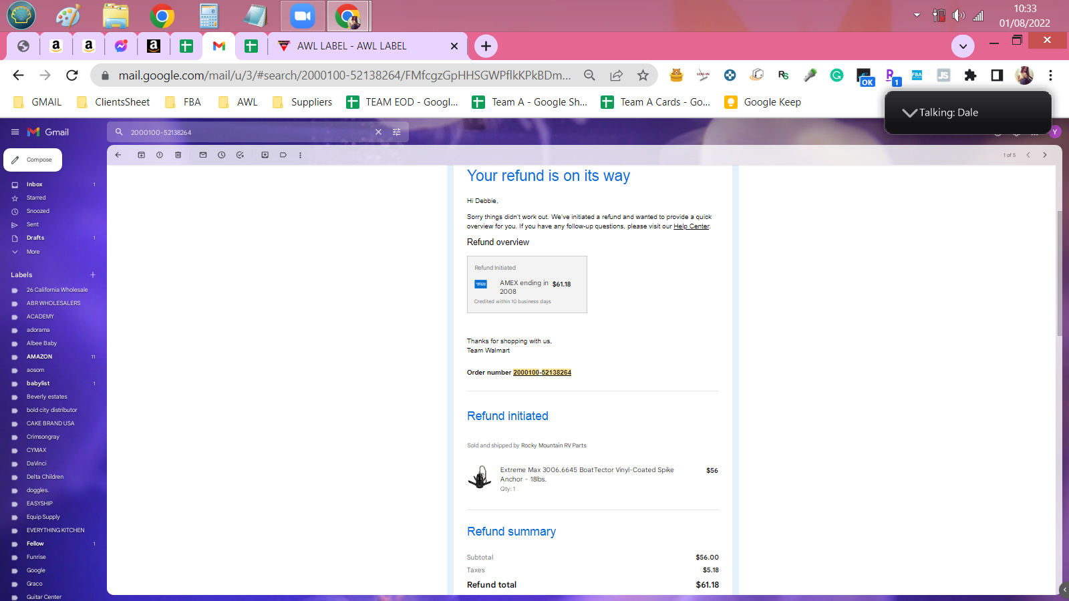Screen dimensions: 1069x601
Task: Apply a label using tag icon
Action: tap(283, 155)
